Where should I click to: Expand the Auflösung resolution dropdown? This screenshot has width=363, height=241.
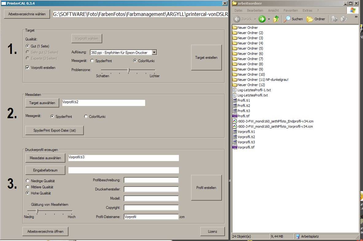click(x=154, y=53)
